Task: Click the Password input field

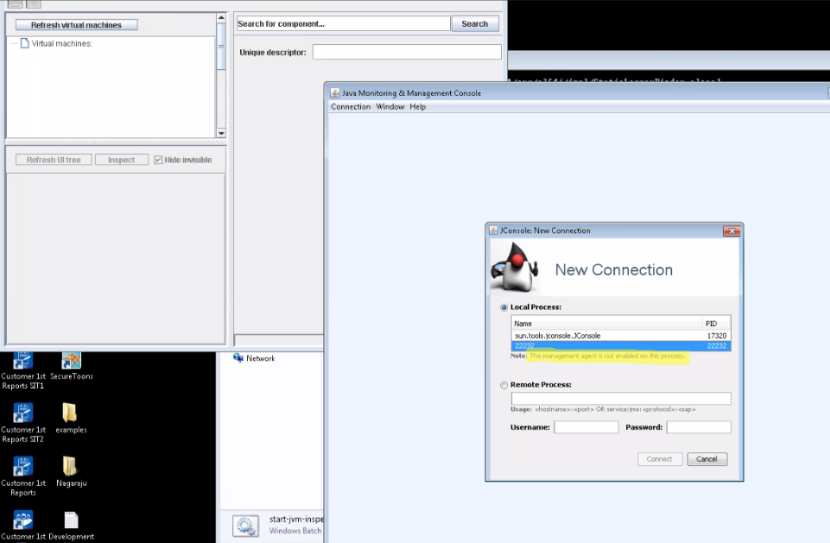Action: 699,427
